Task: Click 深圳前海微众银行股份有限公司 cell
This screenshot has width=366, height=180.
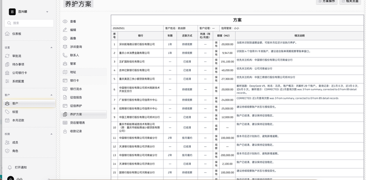Action: click(x=140, y=44)
